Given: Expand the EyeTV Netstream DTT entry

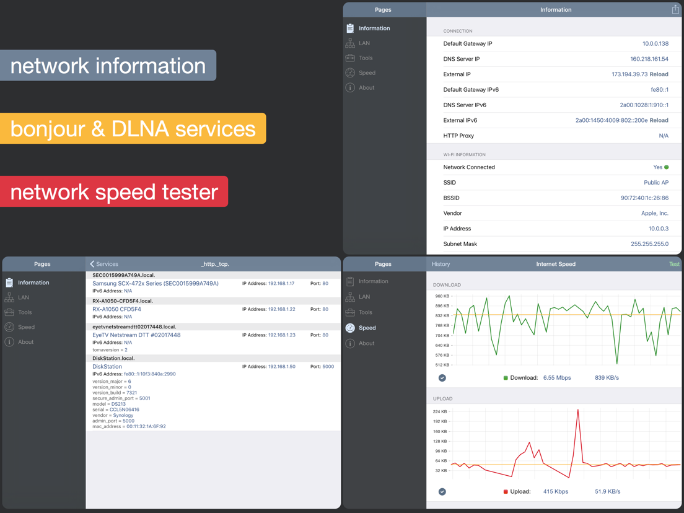Looking at the screenshot, I should pyautogui.click(x=136, y=335).
